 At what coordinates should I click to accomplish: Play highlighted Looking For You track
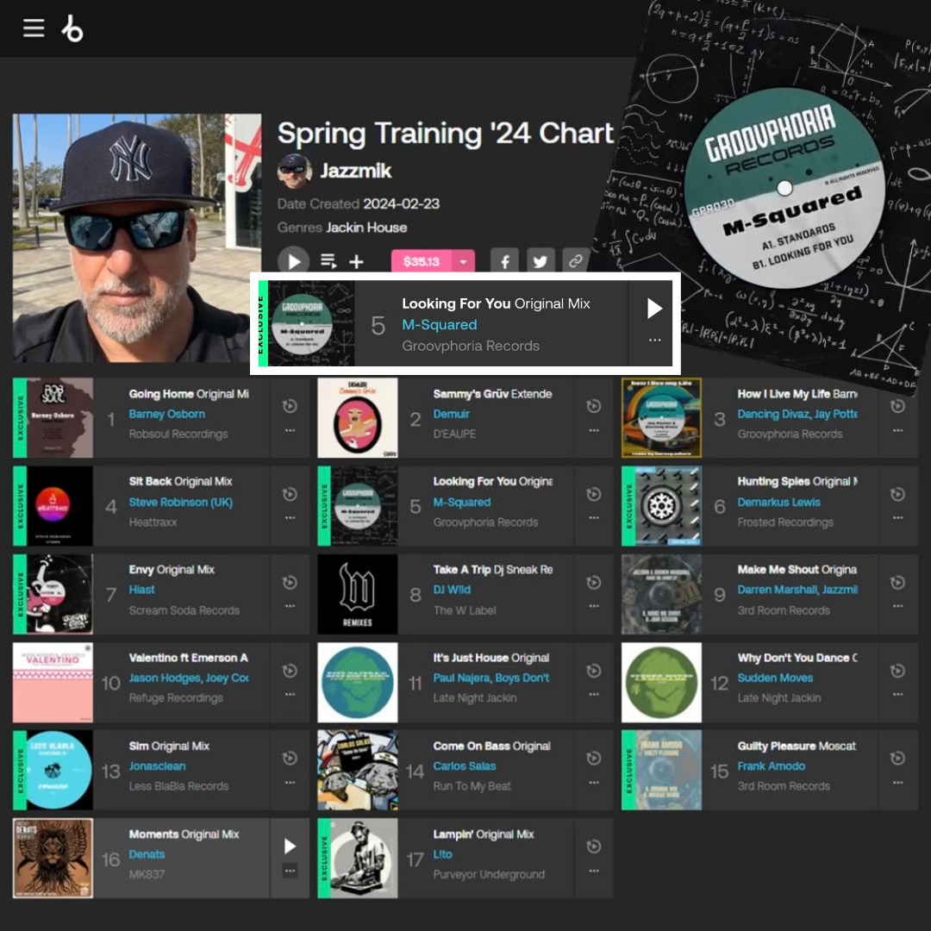pyautogui.click(x=654, y=308)
